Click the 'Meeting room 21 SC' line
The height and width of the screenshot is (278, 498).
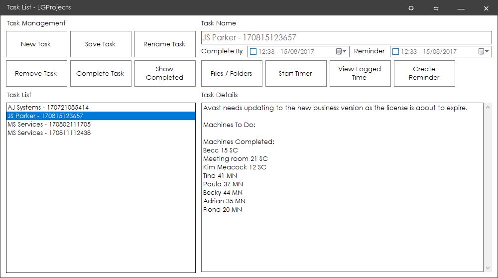click(236, 158)
